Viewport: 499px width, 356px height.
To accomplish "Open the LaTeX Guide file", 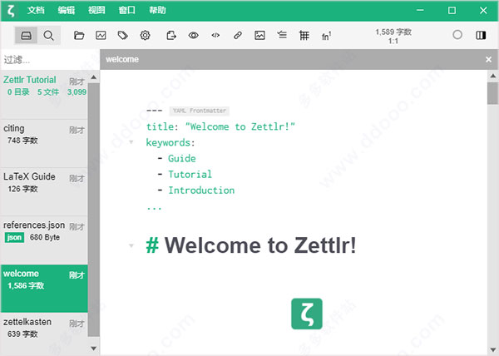I will (x=44, y=192).
